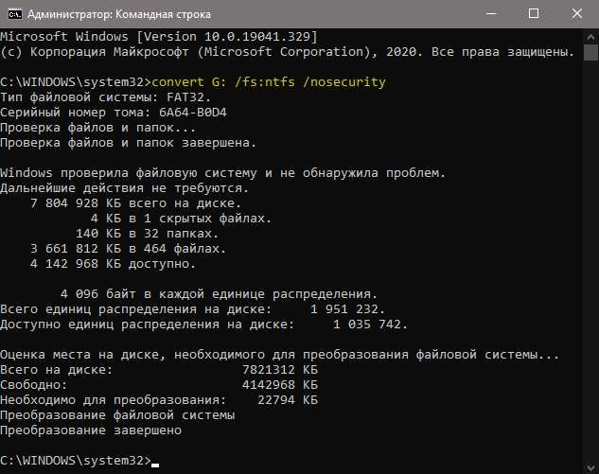599x474 pixels.
Task: Maximize the Command Prompt window
Action: coord(534,14)
